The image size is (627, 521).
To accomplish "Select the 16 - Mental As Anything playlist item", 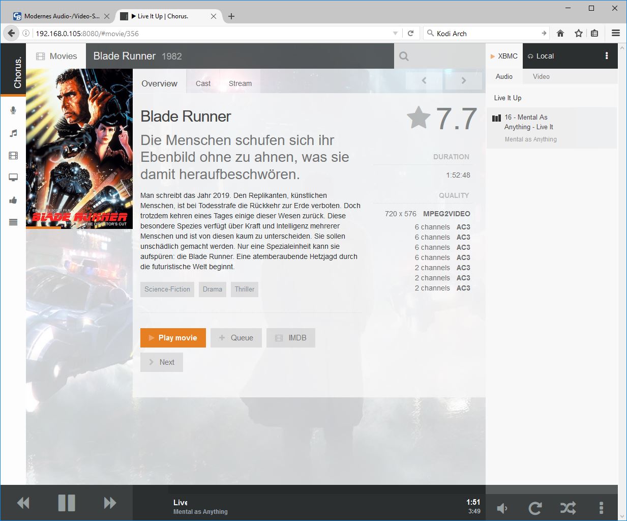I will point(552,128).
